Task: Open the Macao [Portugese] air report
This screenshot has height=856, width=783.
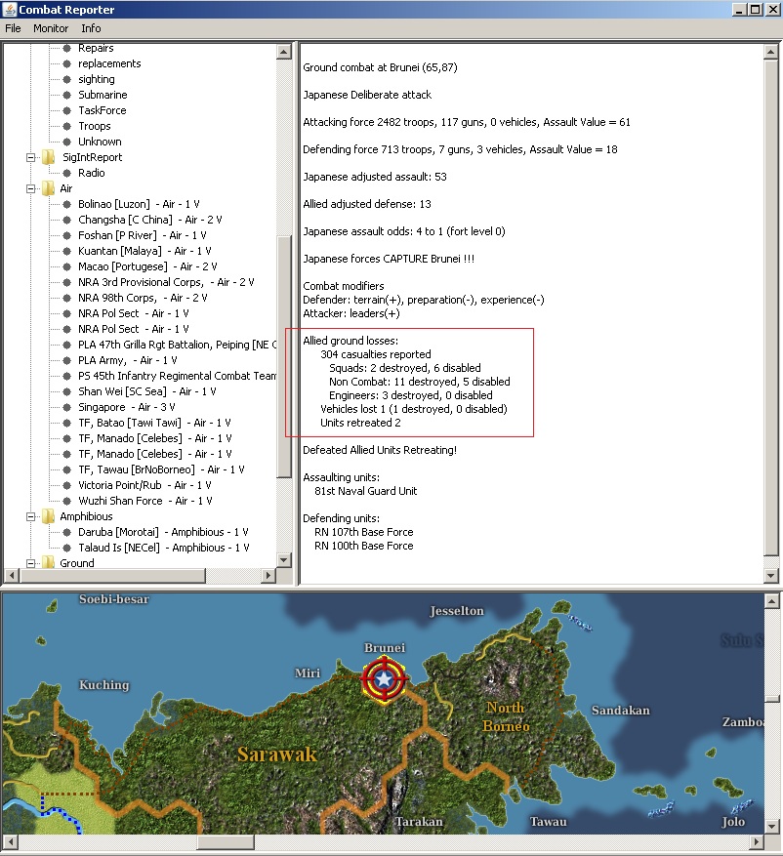Action: pos(147,266)
